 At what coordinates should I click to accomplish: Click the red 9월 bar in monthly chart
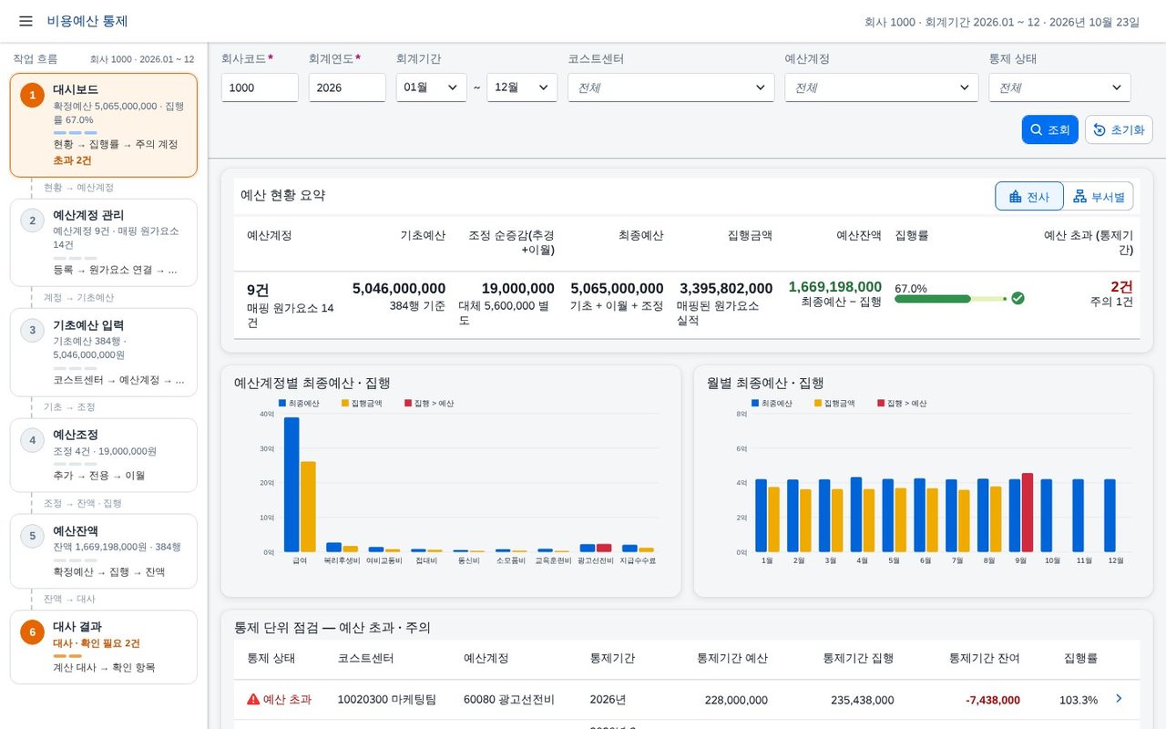point(1028,513)
